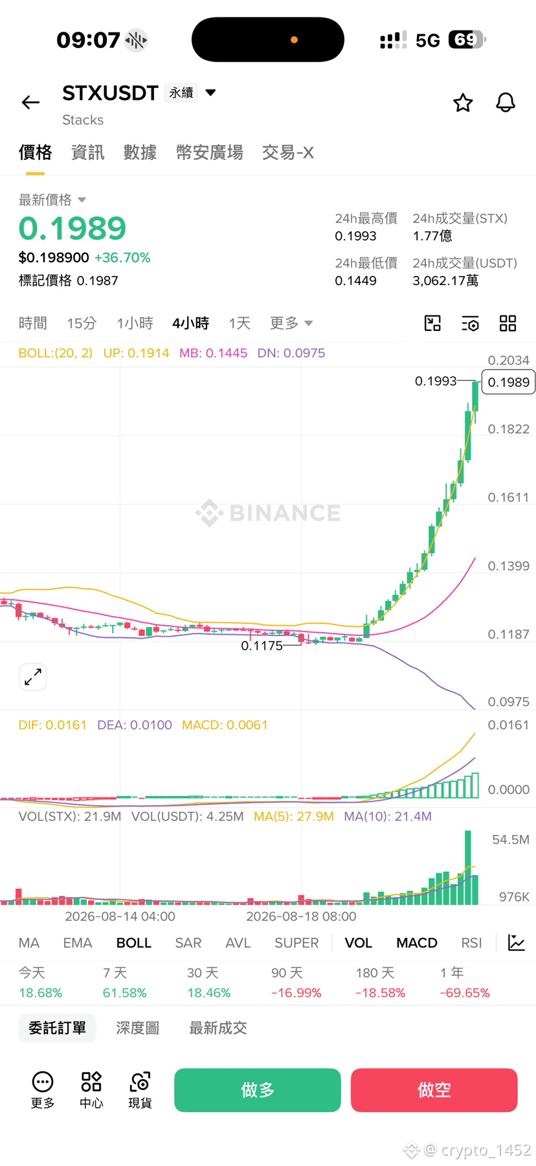Switch to the 數據 tab
This screenshot has height=1166, width=536.
[140, 152]
